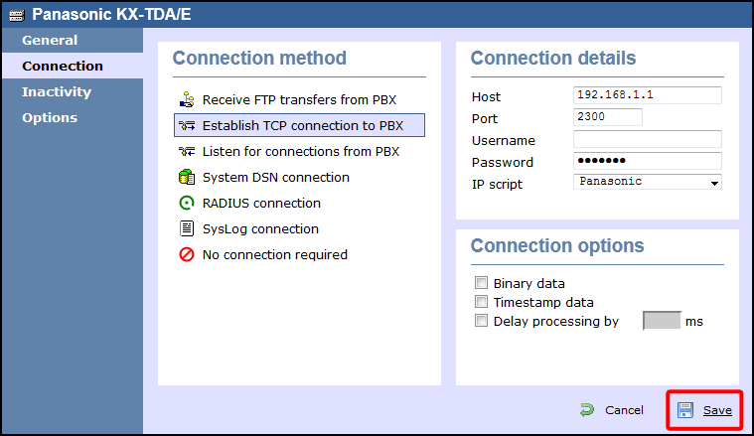This screenshot has height=436, width=754.
Task: Click the SysLog connection icon
Action: [186, 229]
